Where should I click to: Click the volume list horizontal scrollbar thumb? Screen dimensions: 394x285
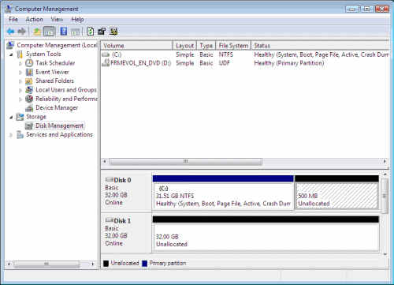pyautogui.click(x=186, y=161)
